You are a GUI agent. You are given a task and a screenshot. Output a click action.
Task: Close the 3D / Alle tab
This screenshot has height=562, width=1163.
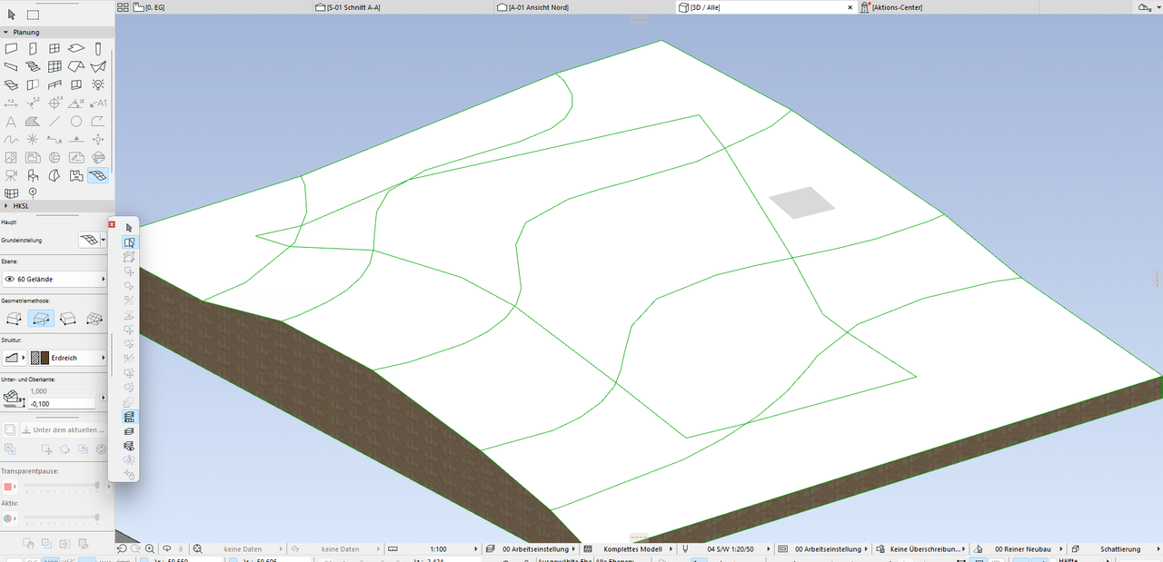coord(850,7)
